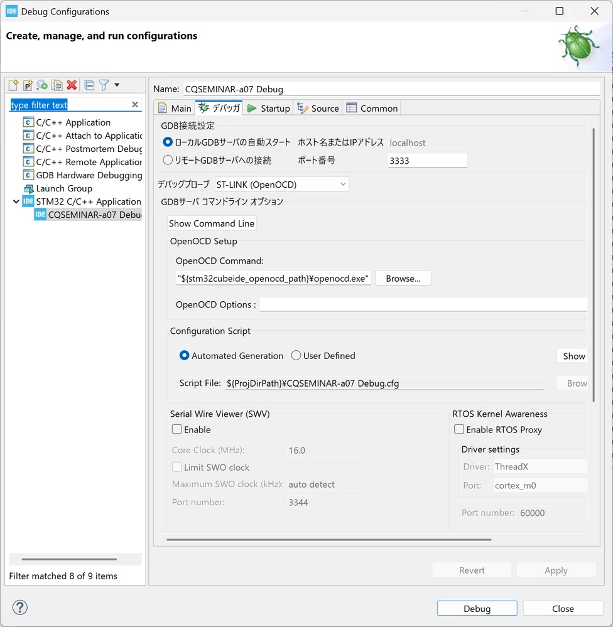
Task: Click the port number field 3333
Action: click(427, 161)
